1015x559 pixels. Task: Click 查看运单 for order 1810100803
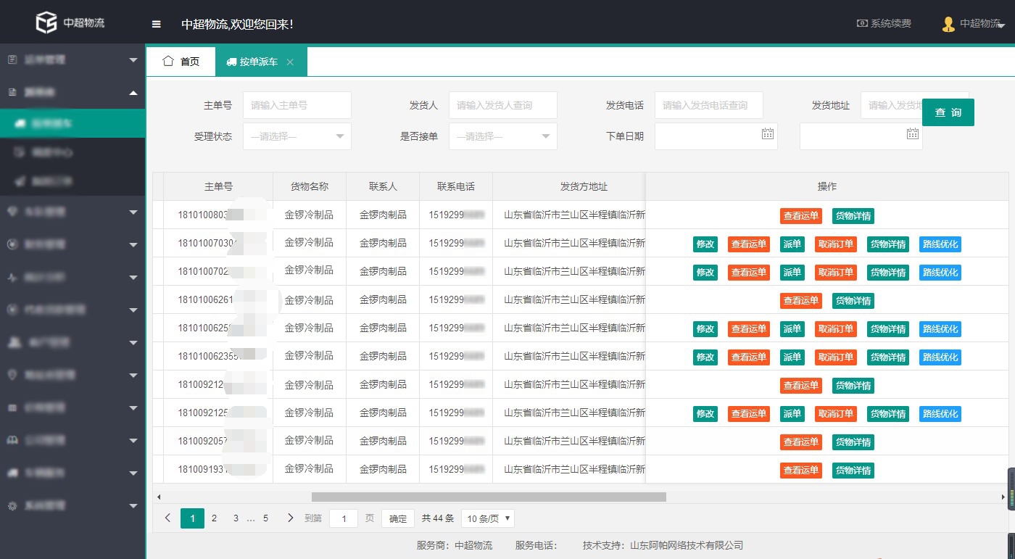(x=801, y=216)
